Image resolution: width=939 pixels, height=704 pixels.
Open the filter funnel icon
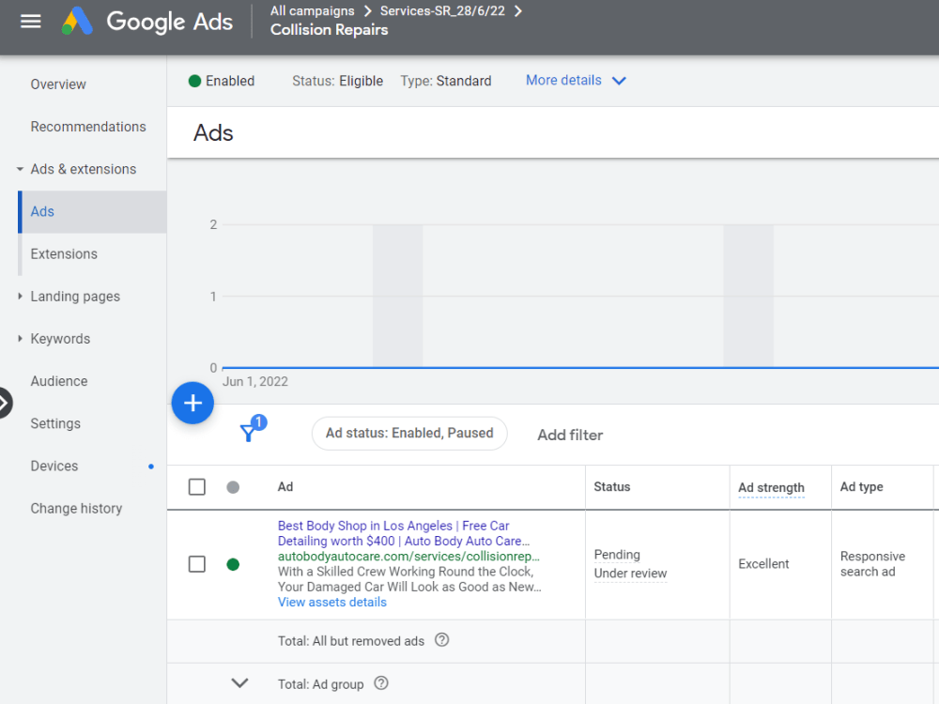click(248, 432)
